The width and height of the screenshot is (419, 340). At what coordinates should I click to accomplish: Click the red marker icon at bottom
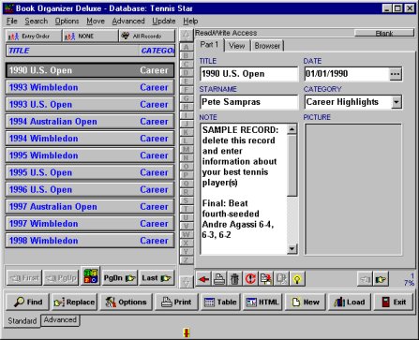pos(187,333)
